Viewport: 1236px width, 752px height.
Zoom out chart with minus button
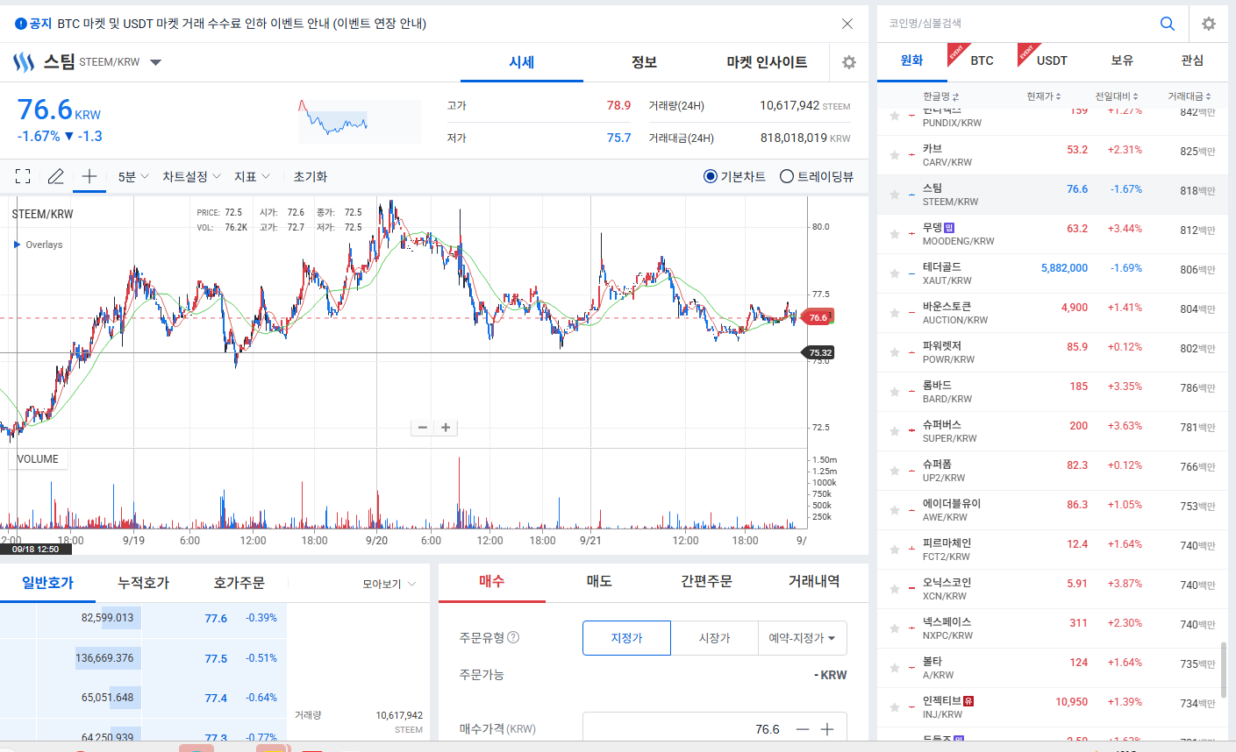pyautogui.click(x=423, y=428)
